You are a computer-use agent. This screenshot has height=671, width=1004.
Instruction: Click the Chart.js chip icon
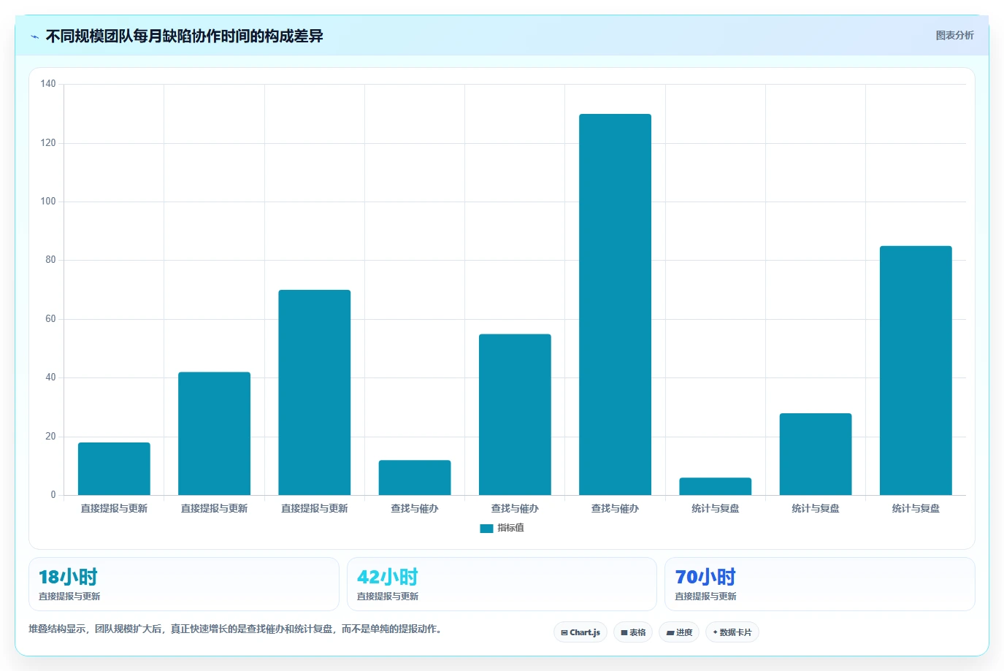click(564, 633)
